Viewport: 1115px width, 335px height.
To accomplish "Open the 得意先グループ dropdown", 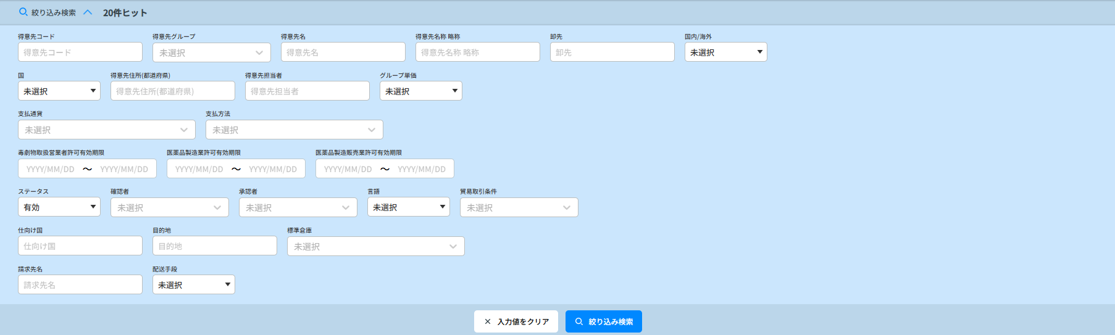I will tap(211, 52).
